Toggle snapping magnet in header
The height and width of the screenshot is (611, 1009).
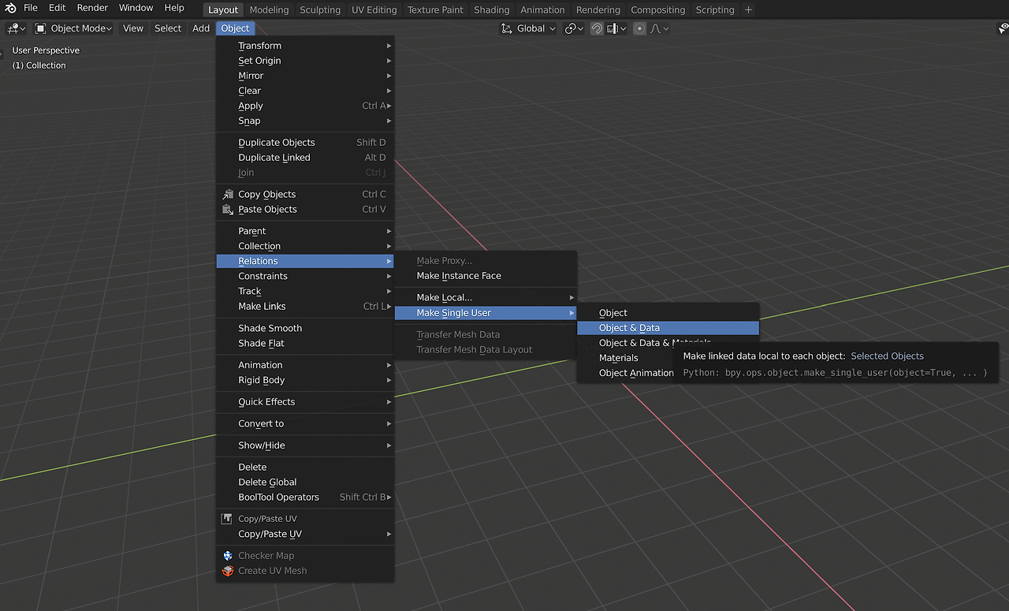[x=597, y=28]
